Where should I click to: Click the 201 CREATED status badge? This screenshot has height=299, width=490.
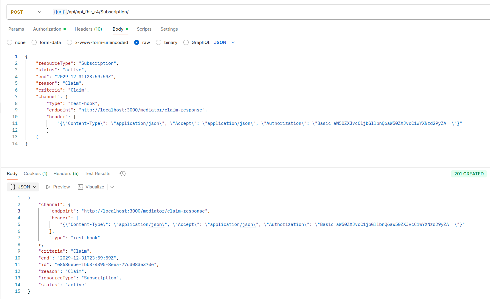[469, 174]
